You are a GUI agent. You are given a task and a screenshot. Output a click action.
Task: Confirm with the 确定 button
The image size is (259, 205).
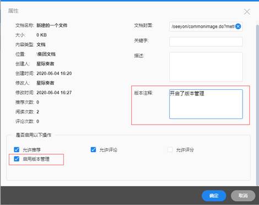214,196
